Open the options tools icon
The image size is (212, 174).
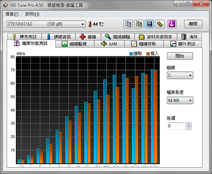[x=160, y=24]
